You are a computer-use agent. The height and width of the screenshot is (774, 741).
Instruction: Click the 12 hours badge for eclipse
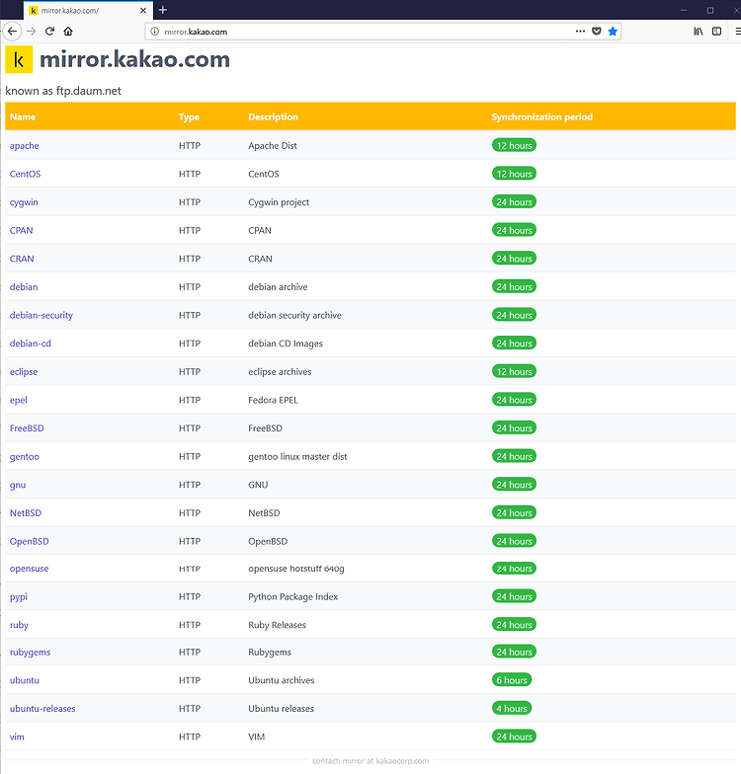pyautogui.click(x=514, y=371)
